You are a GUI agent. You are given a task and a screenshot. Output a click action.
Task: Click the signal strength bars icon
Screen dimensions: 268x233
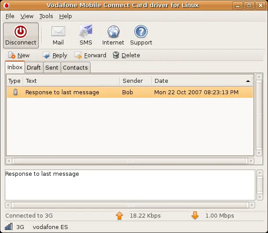tap(8, 226)
